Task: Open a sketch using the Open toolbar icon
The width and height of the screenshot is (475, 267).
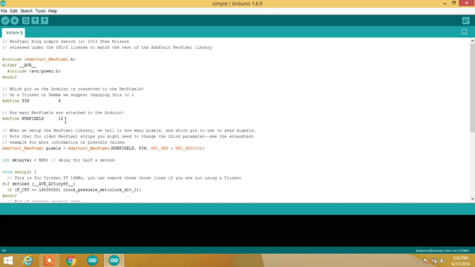Action: [35, 20]
